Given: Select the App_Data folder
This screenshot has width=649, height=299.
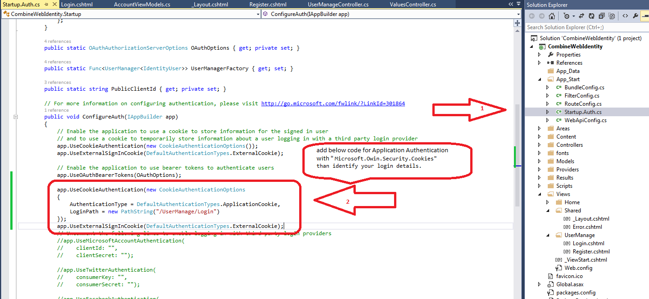Looking at the screenshot, I should [x=568, y=71].
